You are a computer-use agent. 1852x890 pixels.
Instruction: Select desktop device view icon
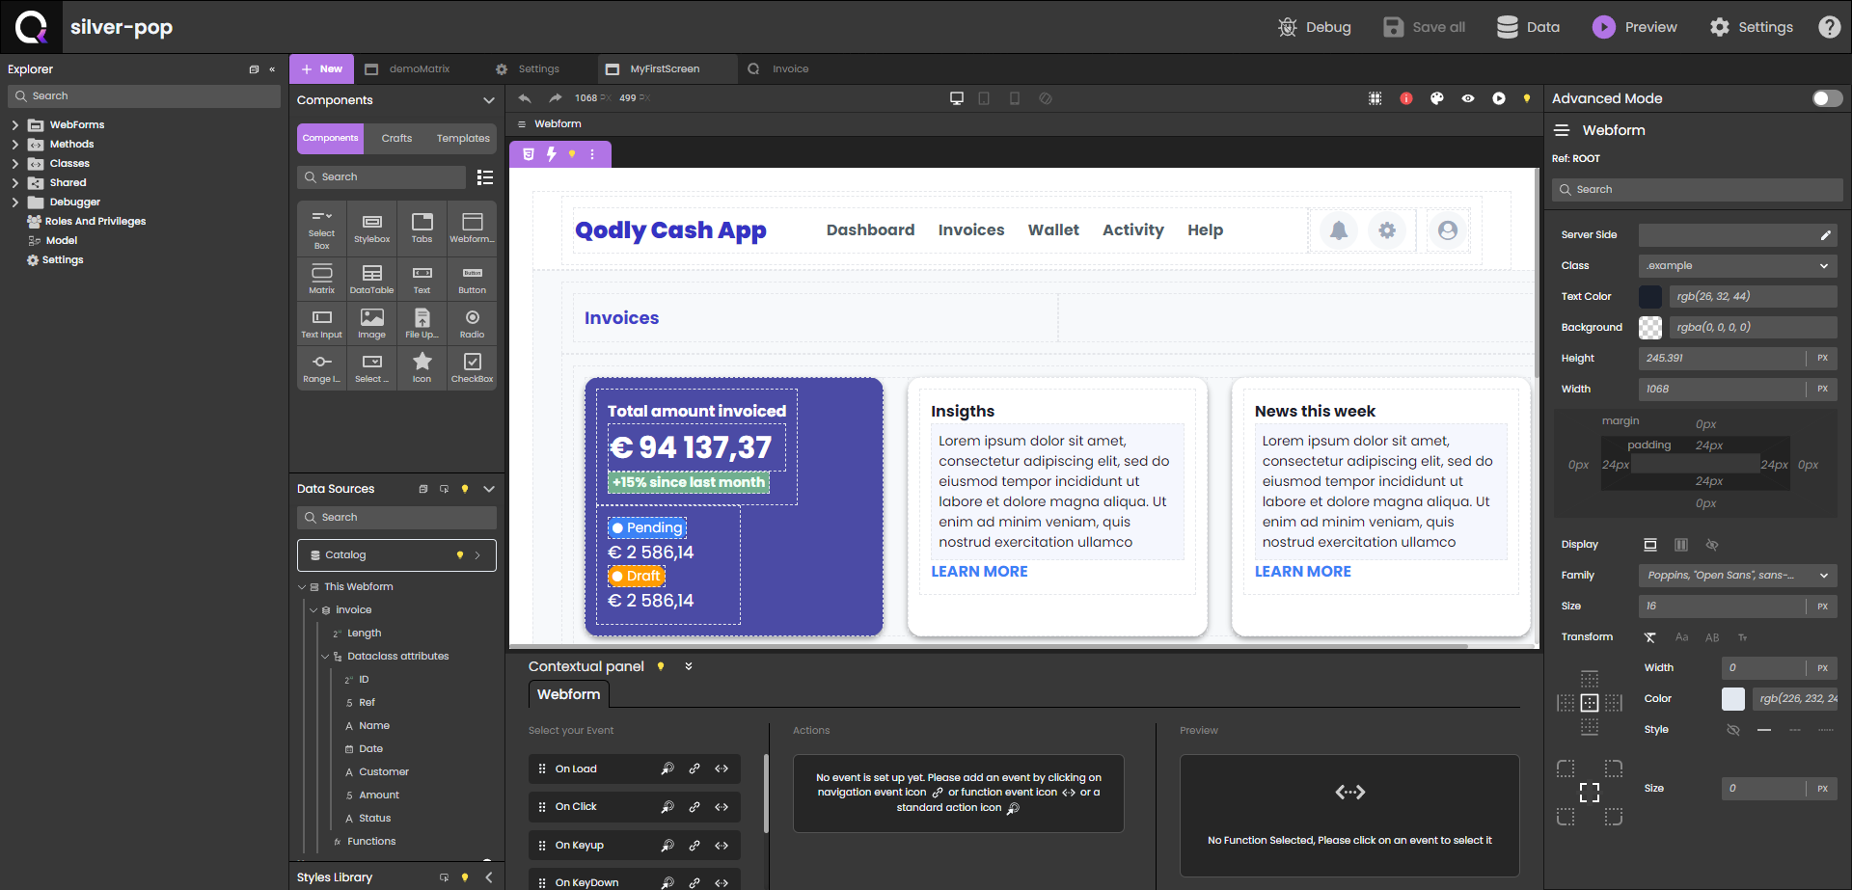(957, 98)
